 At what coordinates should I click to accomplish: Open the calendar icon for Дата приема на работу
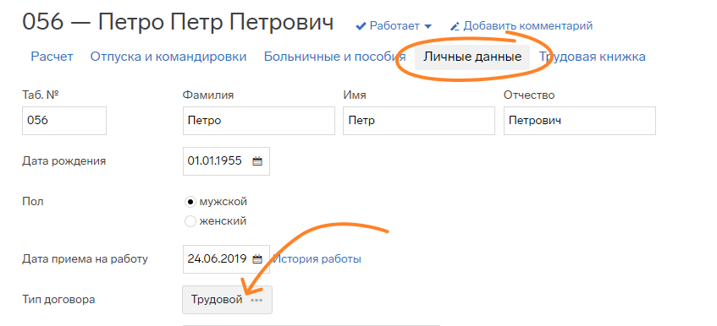pyautogui.click(x=257, y=259)
